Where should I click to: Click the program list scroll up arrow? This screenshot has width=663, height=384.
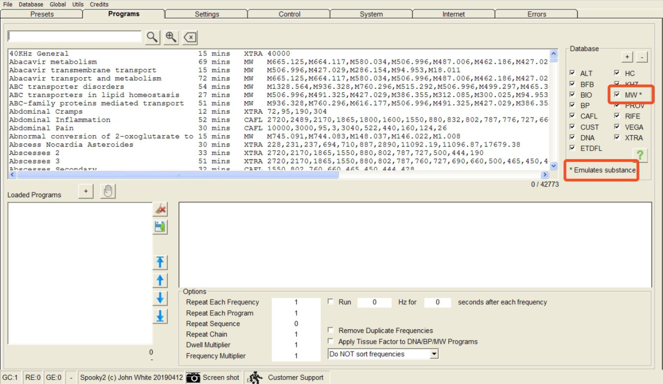click(554, 53)
